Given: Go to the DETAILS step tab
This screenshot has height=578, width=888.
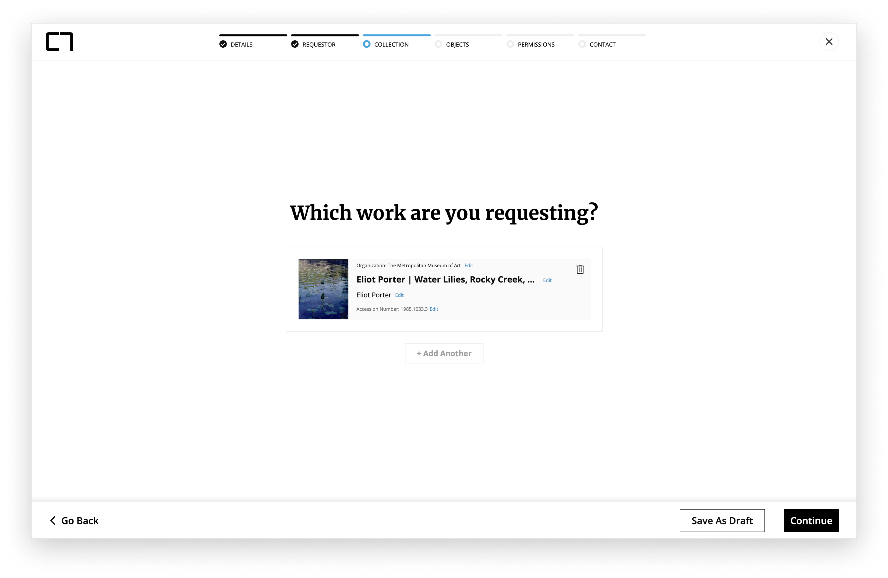Looking at the screenshot, I should (x=242, y=44).
